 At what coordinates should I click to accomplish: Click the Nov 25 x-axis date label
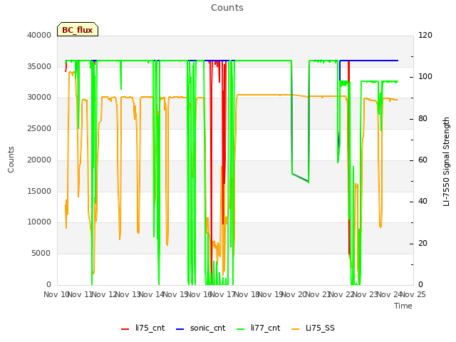click(x=413, y=294)
